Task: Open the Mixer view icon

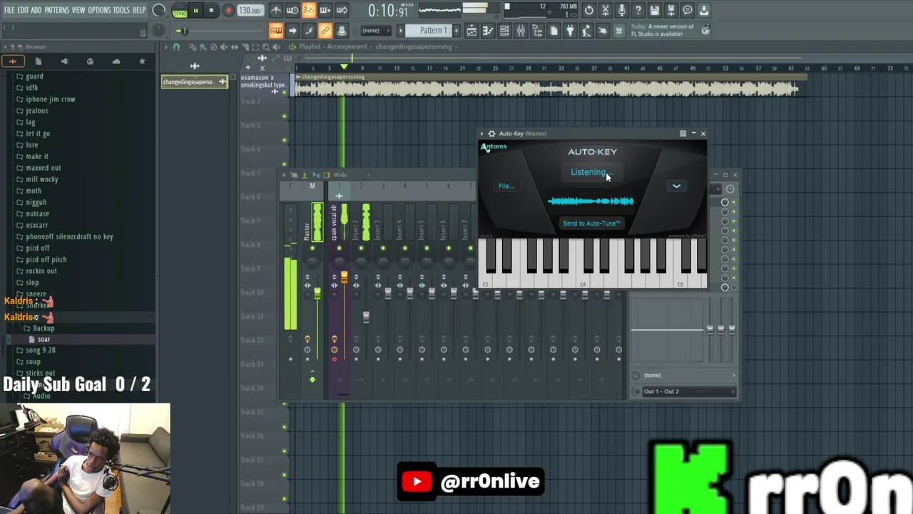Action: pos(521,31)
